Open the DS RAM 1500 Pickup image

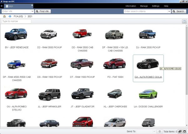(x=49, y=63)
